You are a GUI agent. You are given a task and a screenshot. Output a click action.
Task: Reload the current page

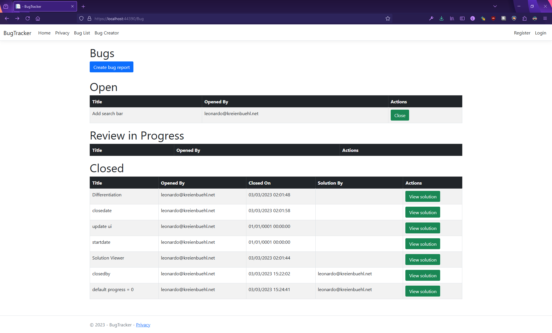click(x=28, y=18)
